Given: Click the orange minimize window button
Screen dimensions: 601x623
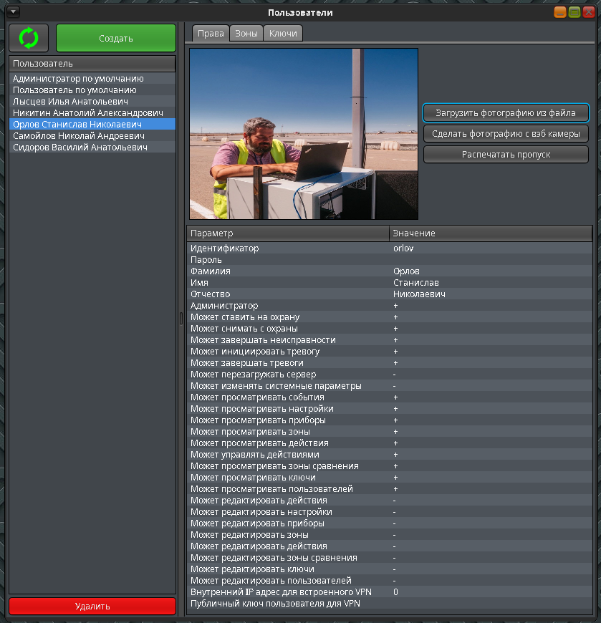Looking at the screenshot, I should coord(560,12).
